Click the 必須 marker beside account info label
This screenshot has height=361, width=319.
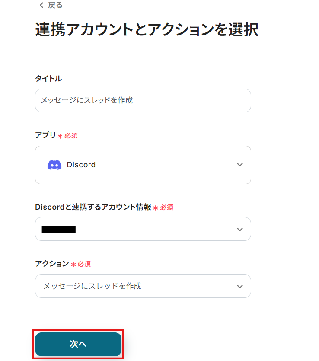pos(166,208)
